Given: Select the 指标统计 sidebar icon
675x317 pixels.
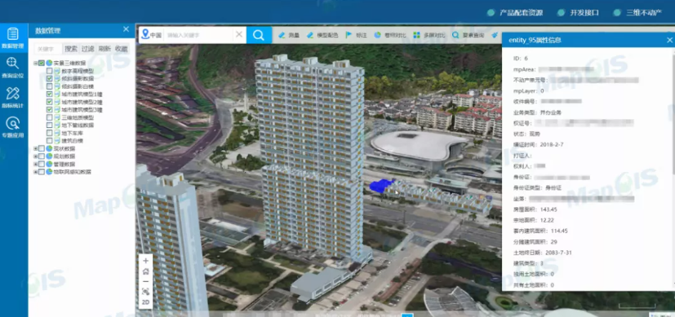Looking at the screenshot, I should (x=13, y=97).
